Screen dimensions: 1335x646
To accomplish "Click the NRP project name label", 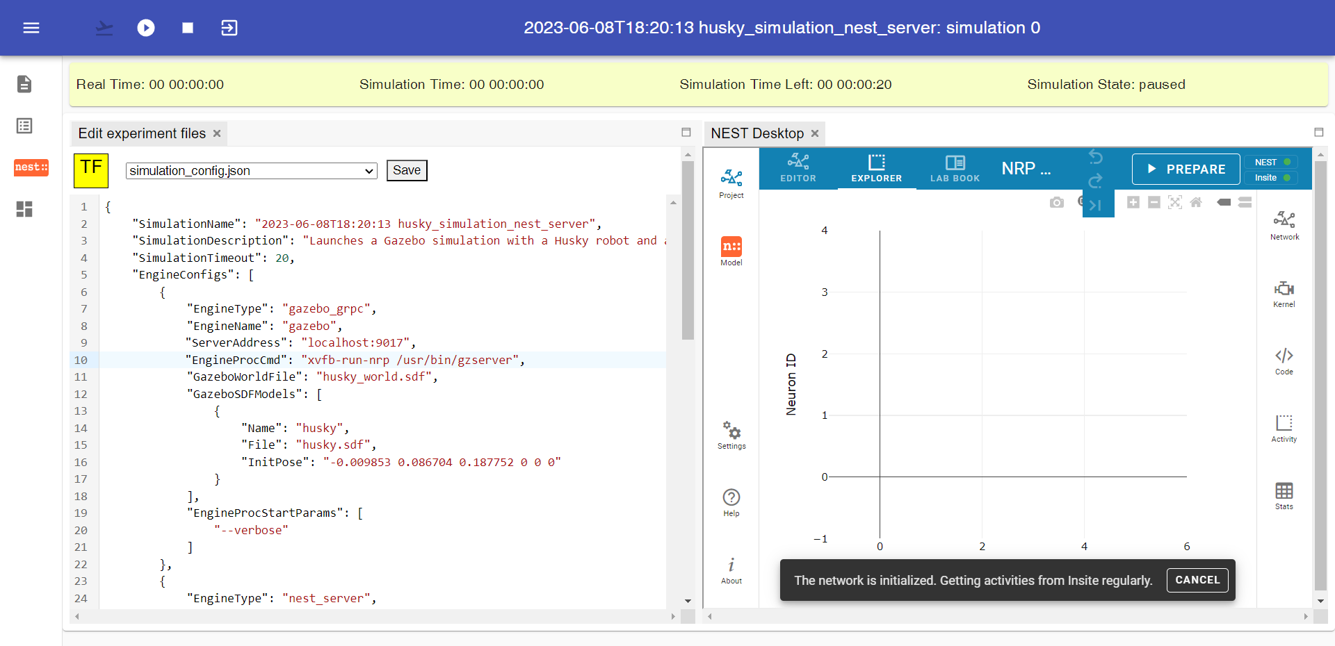I will pos(1026,169).
